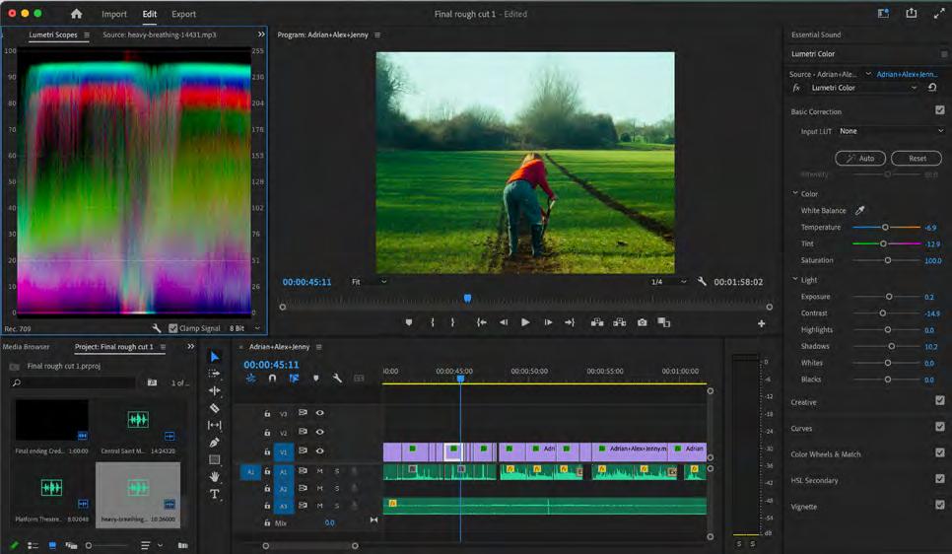The width and height of the screenshot is (952, 554).
Task: Toggle Vignette checkbox
Action: pyautogui.click(x=940, y=505)
